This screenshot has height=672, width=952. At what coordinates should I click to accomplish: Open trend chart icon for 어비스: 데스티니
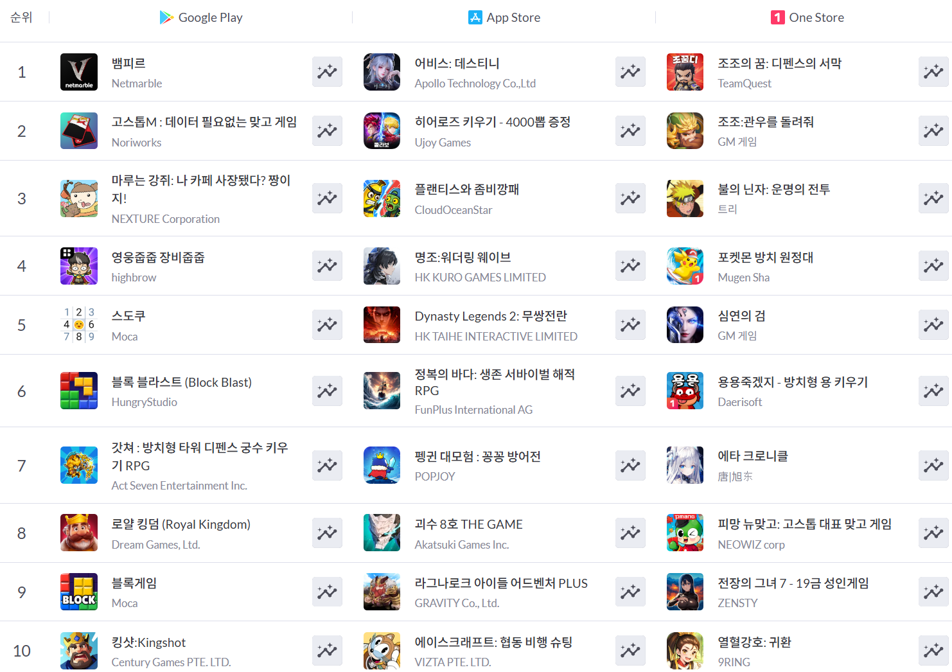coord(630,71)
